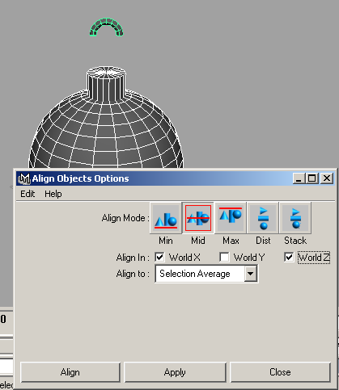Click the Maya logo in dialog title bar

point(23,178)
